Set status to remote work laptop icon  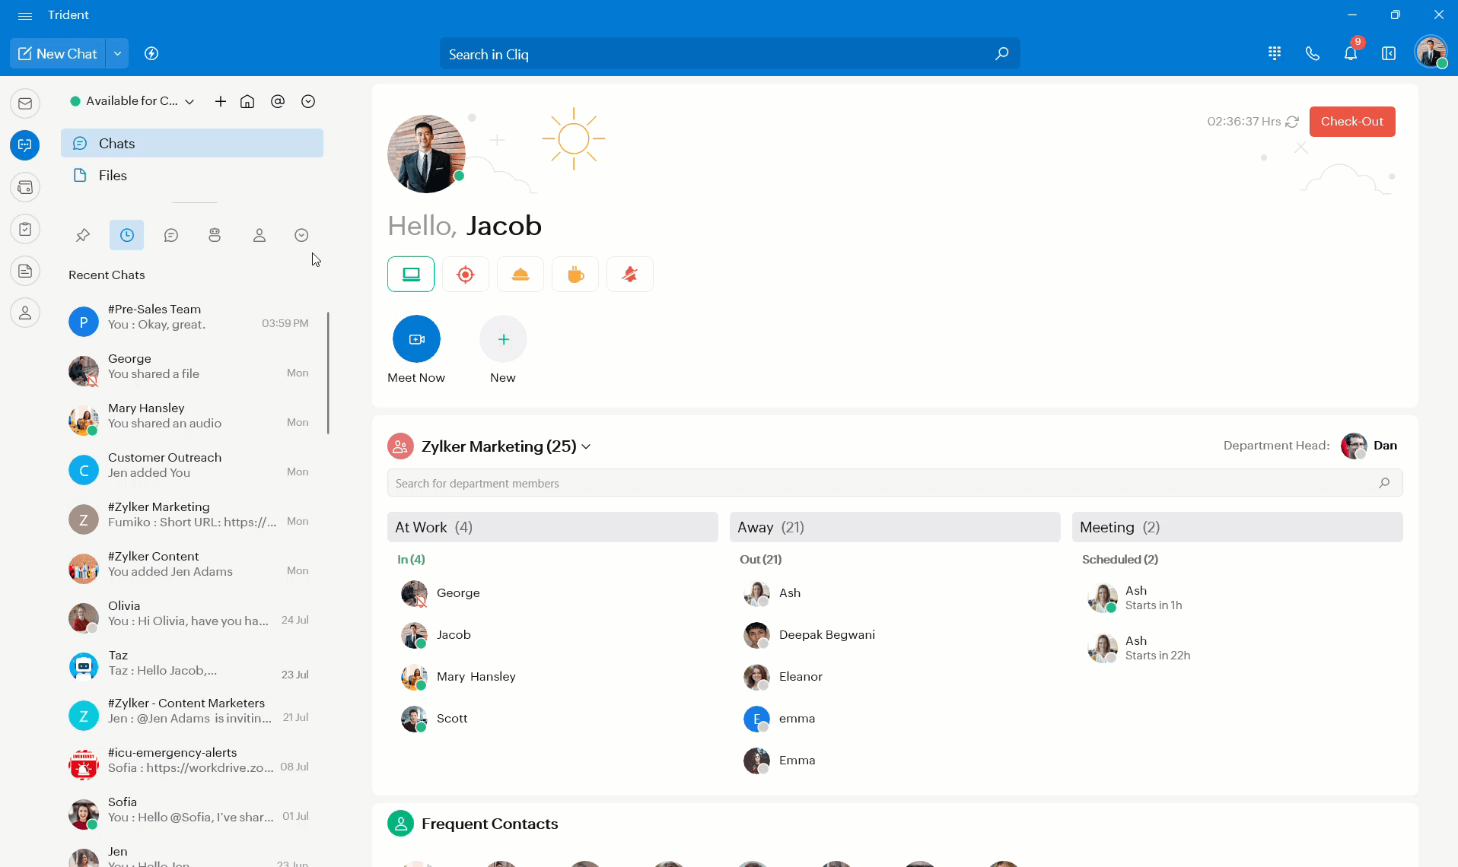(411, 275)
